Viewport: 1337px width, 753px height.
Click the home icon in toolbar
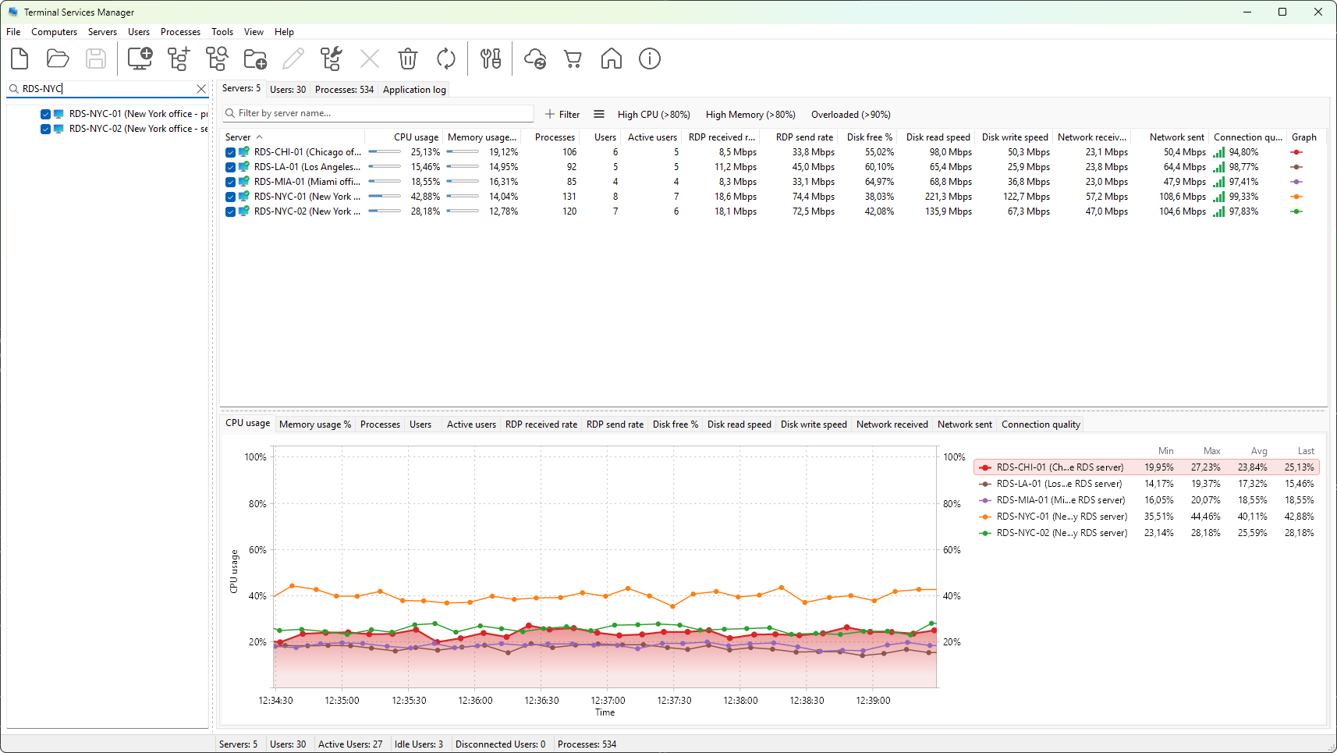[612, 59]
